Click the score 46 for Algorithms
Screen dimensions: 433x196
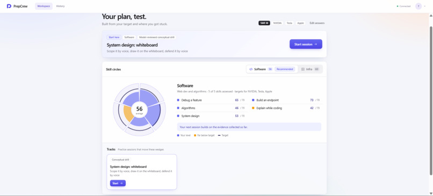237,108
